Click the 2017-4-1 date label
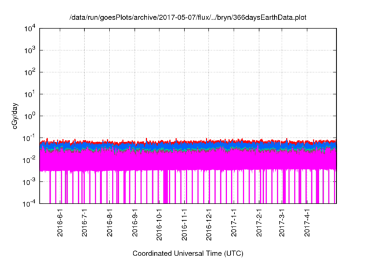371x259 pixels. [307, 223]
